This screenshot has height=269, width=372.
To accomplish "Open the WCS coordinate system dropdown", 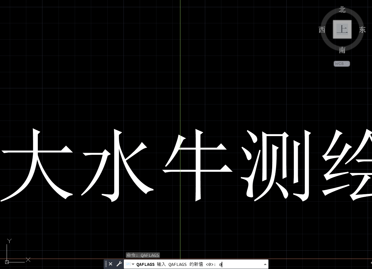I will [342, 64].
